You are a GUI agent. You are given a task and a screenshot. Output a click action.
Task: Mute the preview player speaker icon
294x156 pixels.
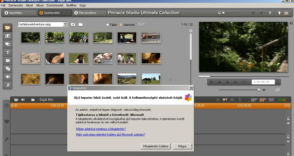click(x=264, y=90)
